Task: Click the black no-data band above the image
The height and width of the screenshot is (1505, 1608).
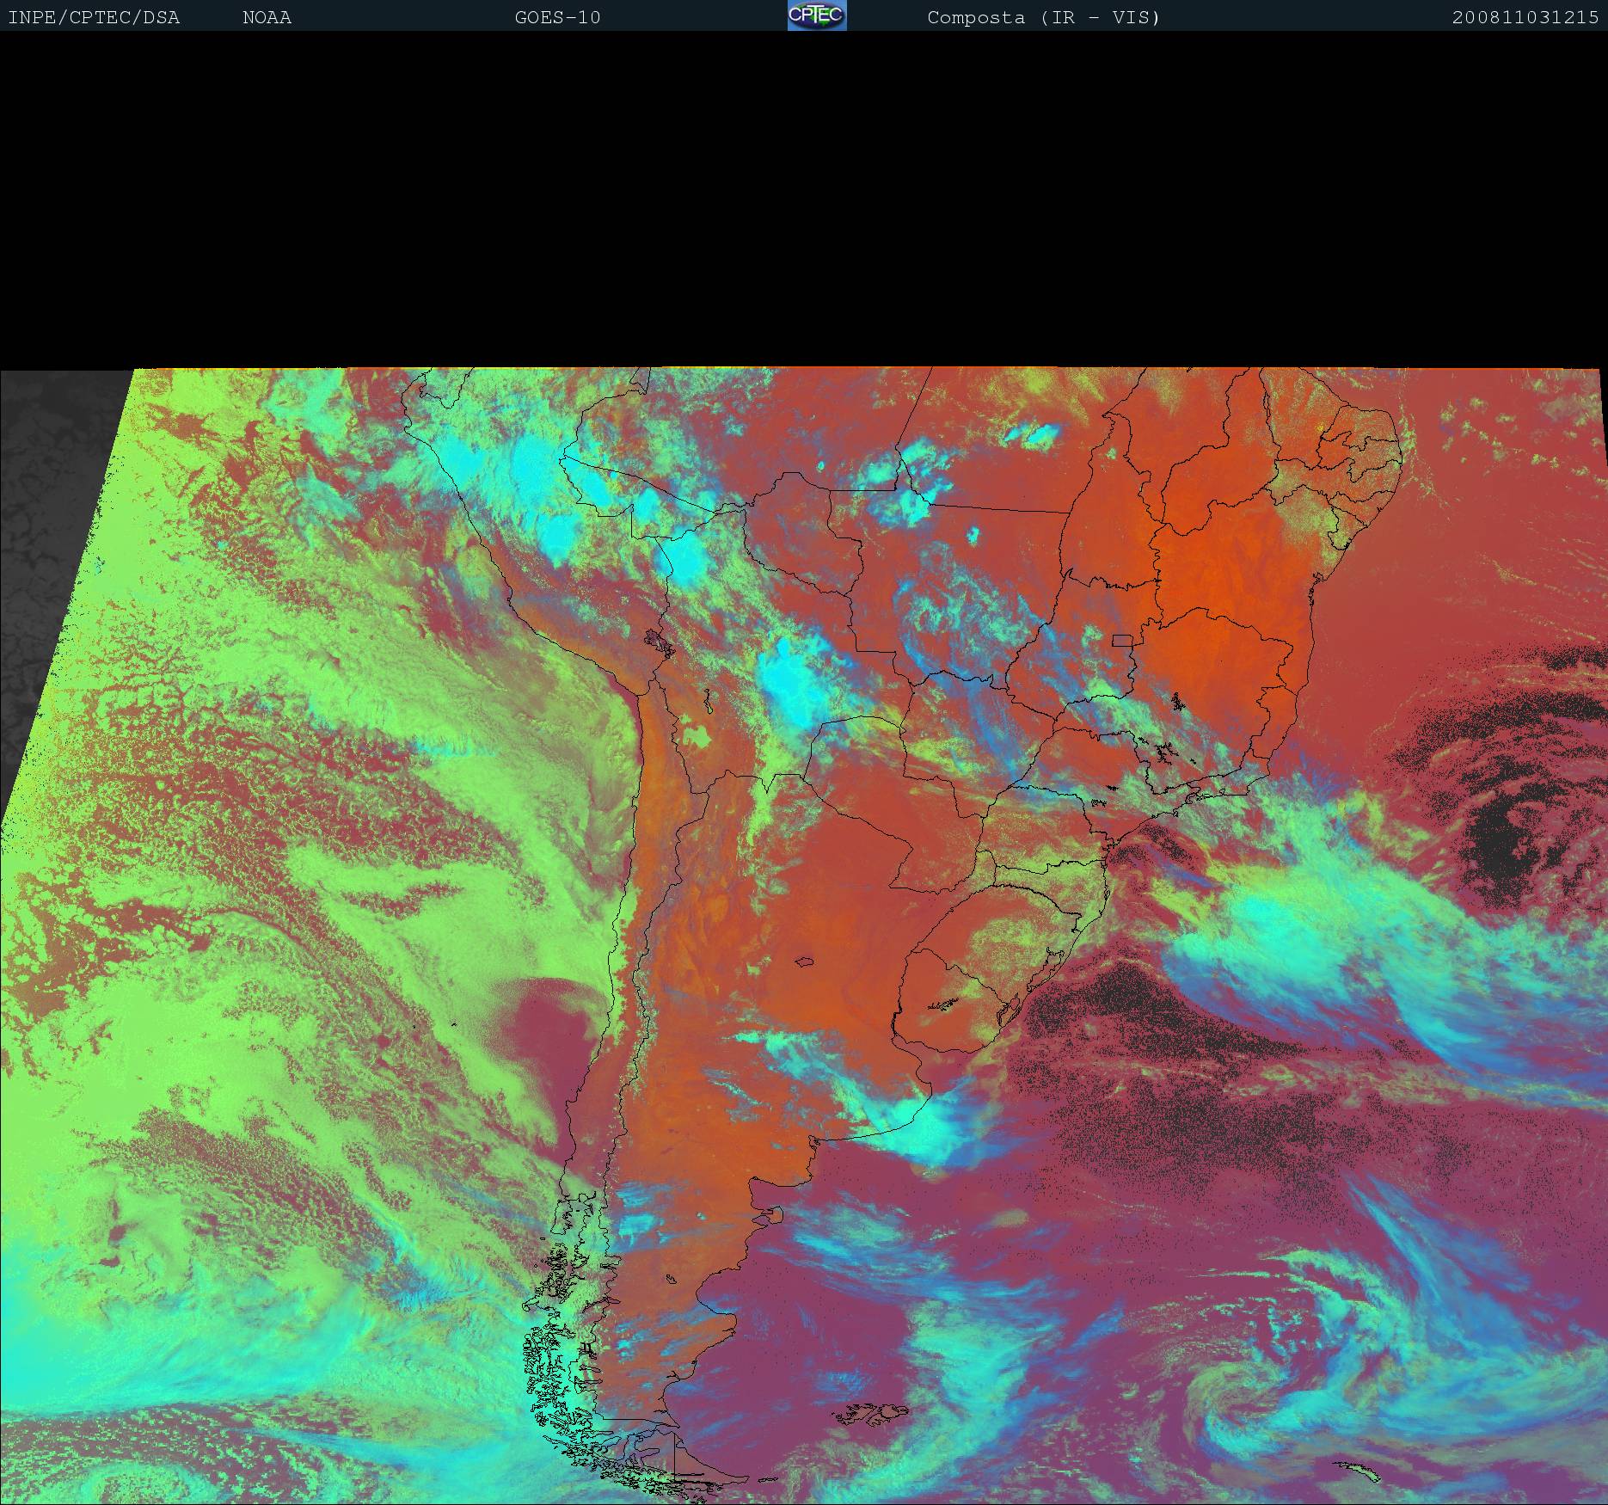Action: tap(804, 198)
